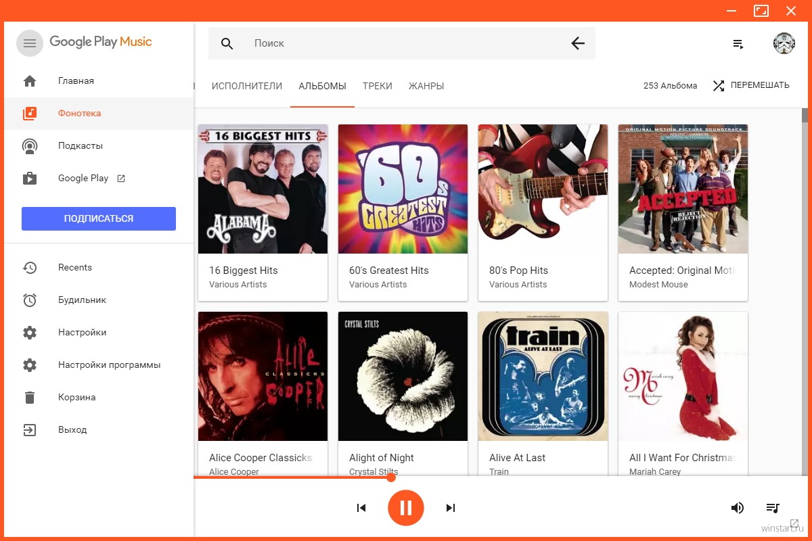Screen dimensions: 812x541
Task: Switch to the ТРЕКИ tab
Action: click(378, 86)
